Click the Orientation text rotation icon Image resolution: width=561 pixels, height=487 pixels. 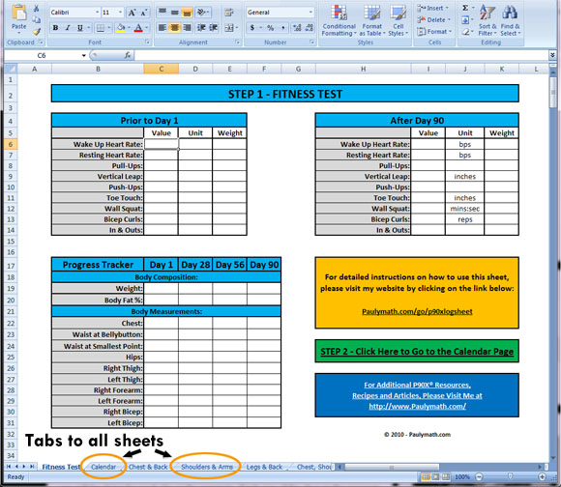click(x=202, y=13)
